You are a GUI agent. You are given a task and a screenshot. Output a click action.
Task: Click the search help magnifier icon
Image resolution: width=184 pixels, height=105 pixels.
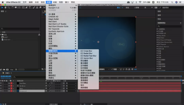(x=160, y=8)
